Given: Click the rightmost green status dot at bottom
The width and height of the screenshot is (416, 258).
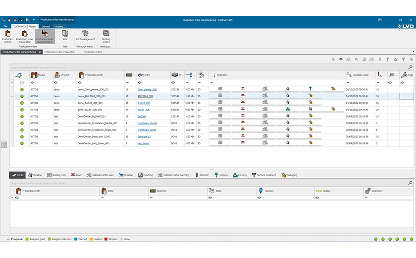Looking at the screenshot, I should click(412, 239).
